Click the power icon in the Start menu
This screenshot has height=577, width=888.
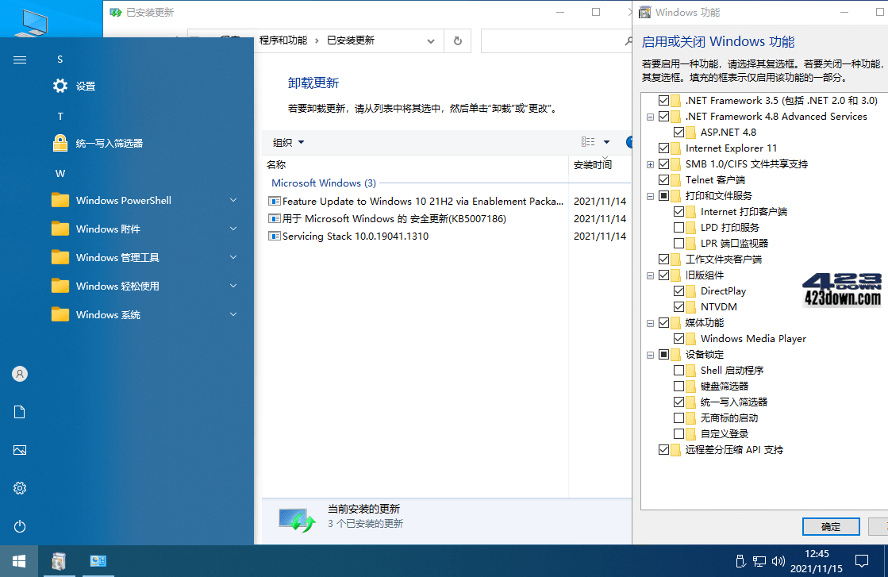click(19, 526)
